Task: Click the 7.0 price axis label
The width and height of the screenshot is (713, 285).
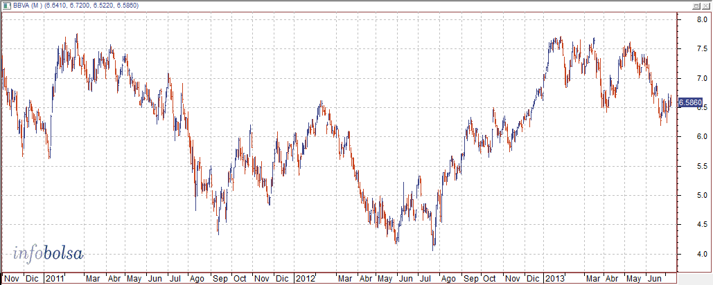Action: [x=701, y=78]
